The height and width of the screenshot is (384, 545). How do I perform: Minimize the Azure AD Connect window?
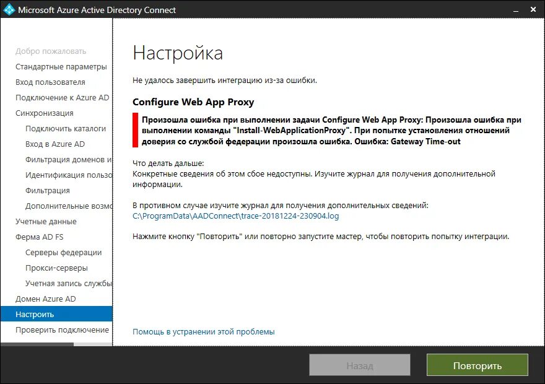pyautogui.click(x=516, y=10)
